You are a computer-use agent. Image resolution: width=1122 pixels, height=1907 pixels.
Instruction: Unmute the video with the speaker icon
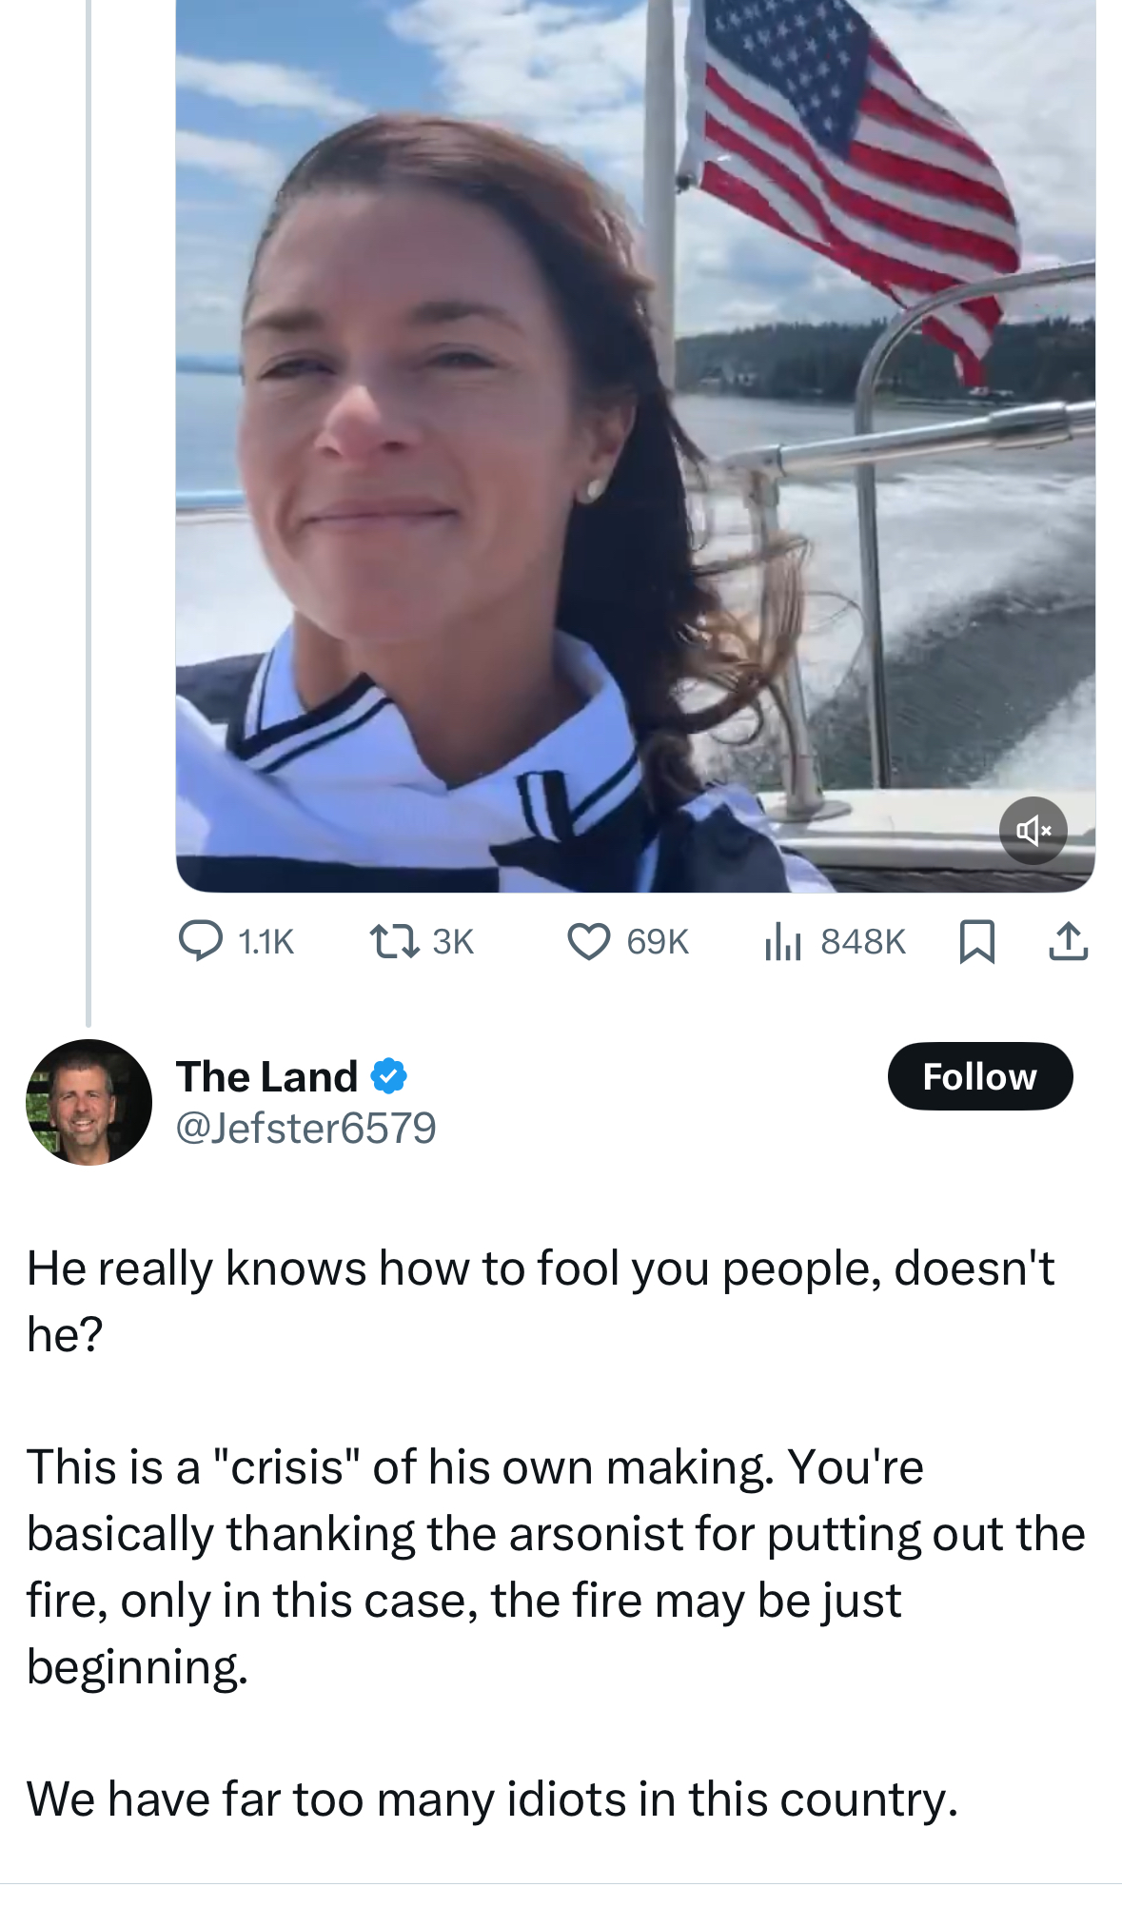point(1033,831)
